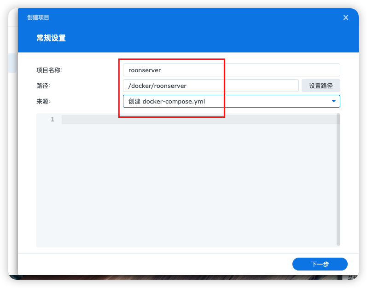367x288 pixels.
Task: Click the compose editor's vertical scrollbar
Action: tap(338, 179)
